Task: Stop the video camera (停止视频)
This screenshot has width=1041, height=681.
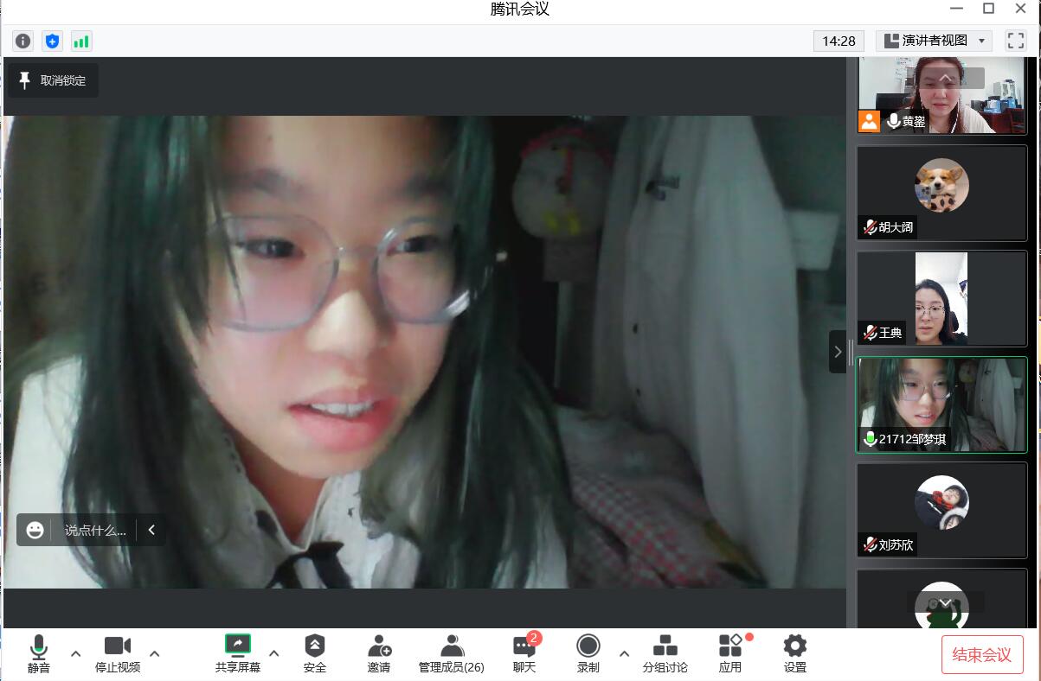Action: coord(118,653)
